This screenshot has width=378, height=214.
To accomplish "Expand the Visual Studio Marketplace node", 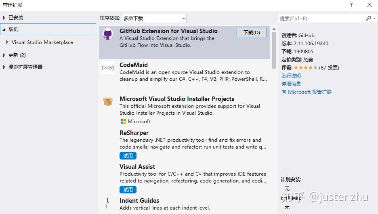I will click(x=7, y=42).
